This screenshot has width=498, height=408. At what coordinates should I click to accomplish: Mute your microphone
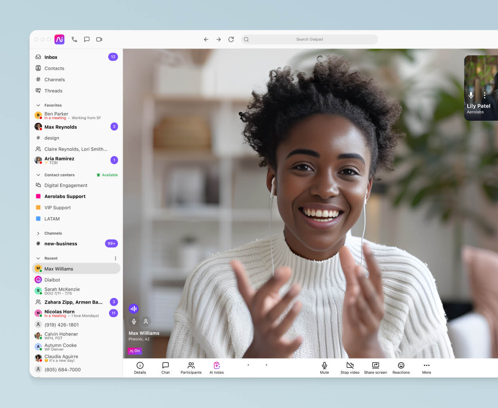tap(324, 367)
